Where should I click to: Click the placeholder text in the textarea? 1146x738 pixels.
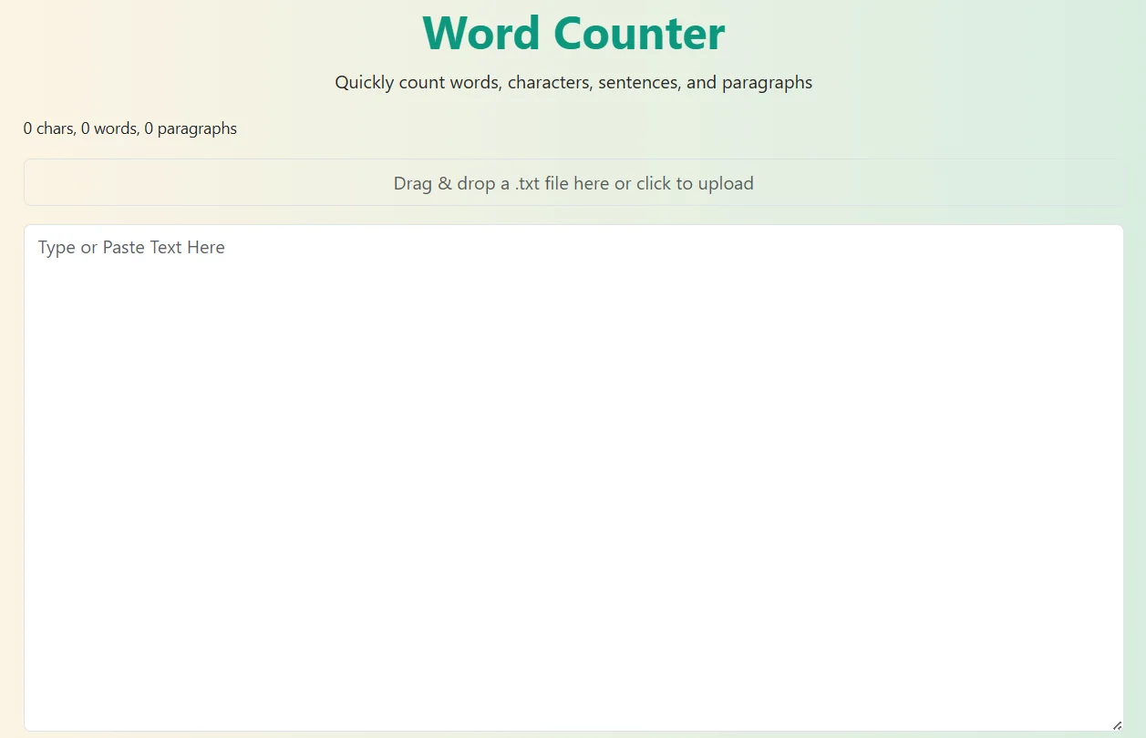pos(131,247)
